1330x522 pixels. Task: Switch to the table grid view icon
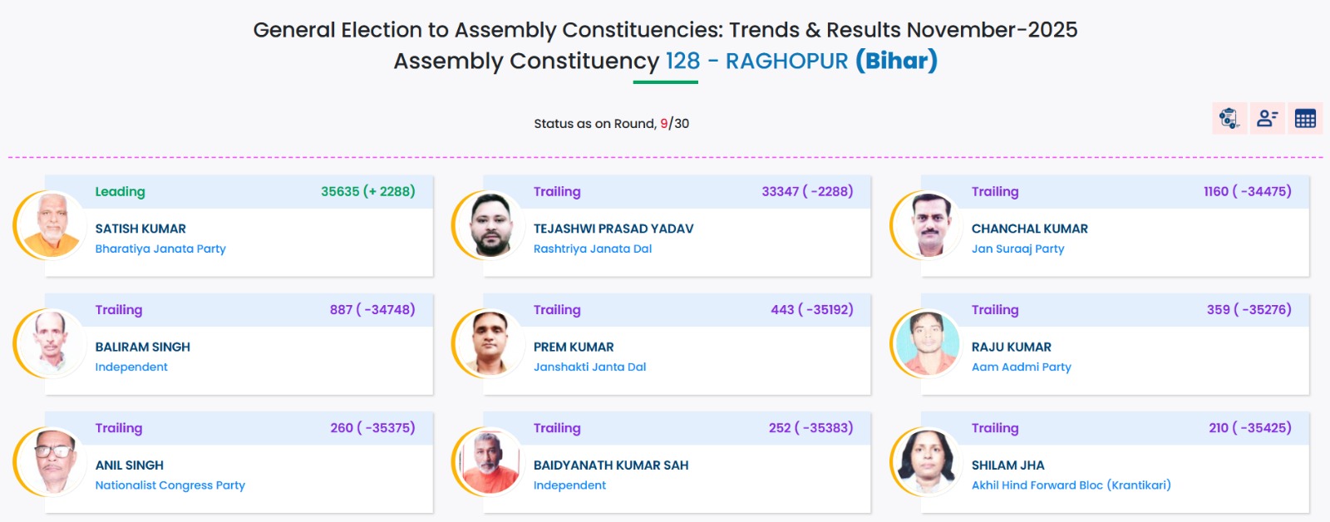1305,119
